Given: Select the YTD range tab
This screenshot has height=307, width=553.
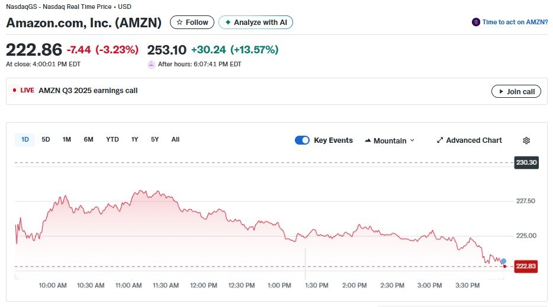Looking at the screenshot, I should click(112, 140).
